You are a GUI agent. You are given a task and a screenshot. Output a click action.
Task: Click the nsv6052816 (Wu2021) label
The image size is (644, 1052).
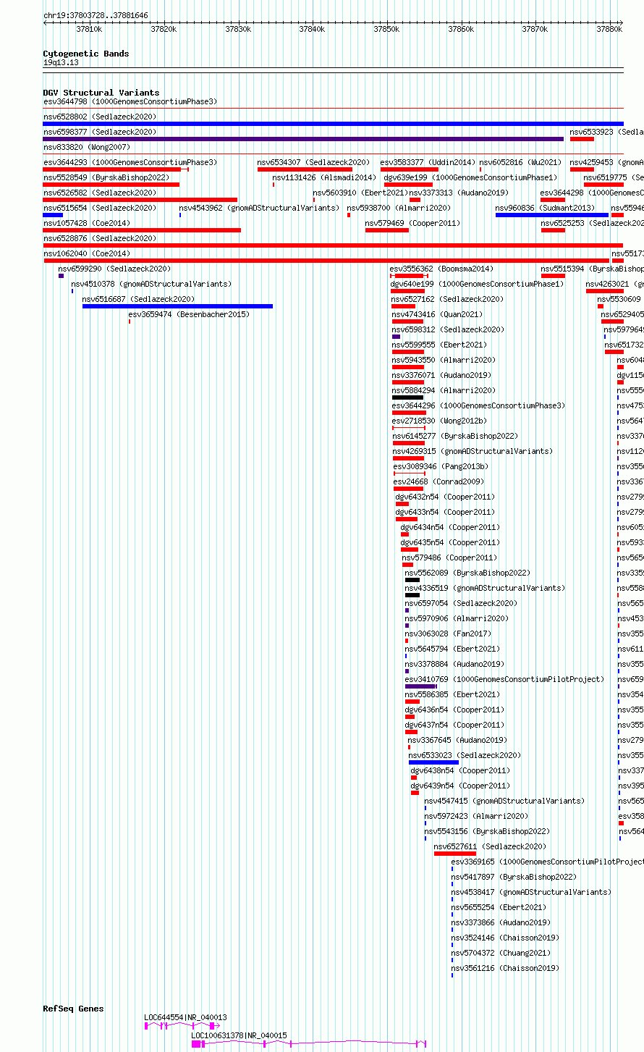pos(520,162)
